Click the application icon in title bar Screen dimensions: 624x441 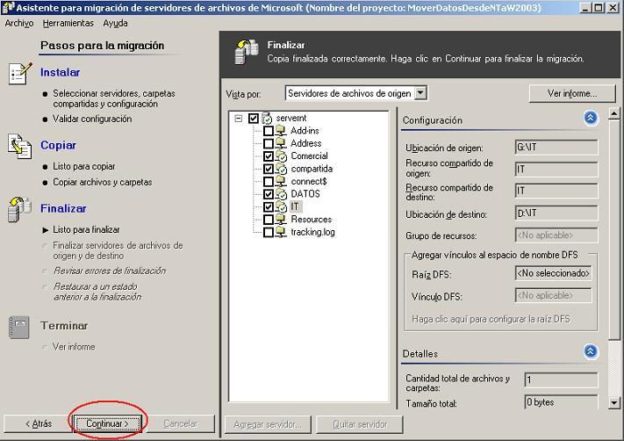[x=8, y=8]
